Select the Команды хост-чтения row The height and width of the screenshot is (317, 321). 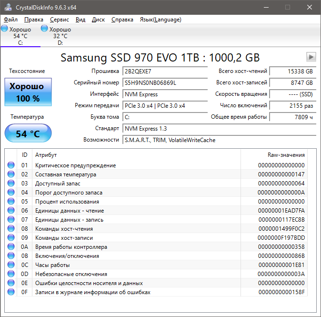[x=156, y=228]
